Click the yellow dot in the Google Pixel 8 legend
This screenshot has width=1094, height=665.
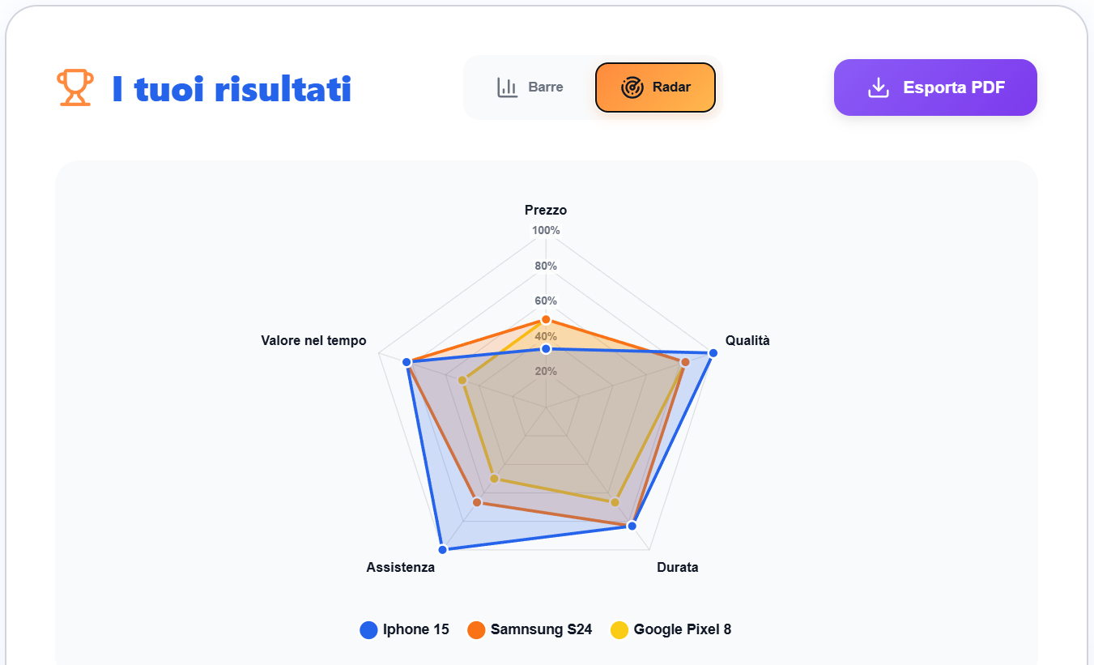620,629
